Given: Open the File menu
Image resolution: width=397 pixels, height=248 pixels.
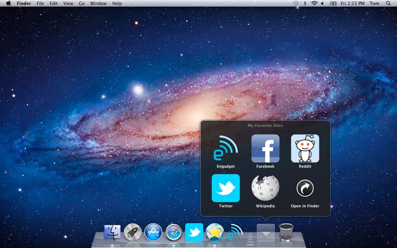Looking at the screenshot, I should point(40,3).
